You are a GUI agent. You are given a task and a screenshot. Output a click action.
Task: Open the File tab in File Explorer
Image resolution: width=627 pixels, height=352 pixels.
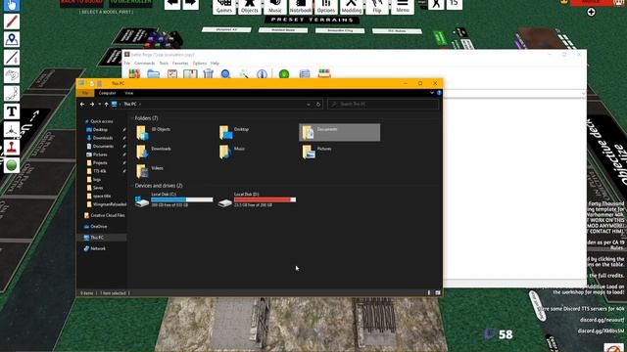click(x=85, y=93)
